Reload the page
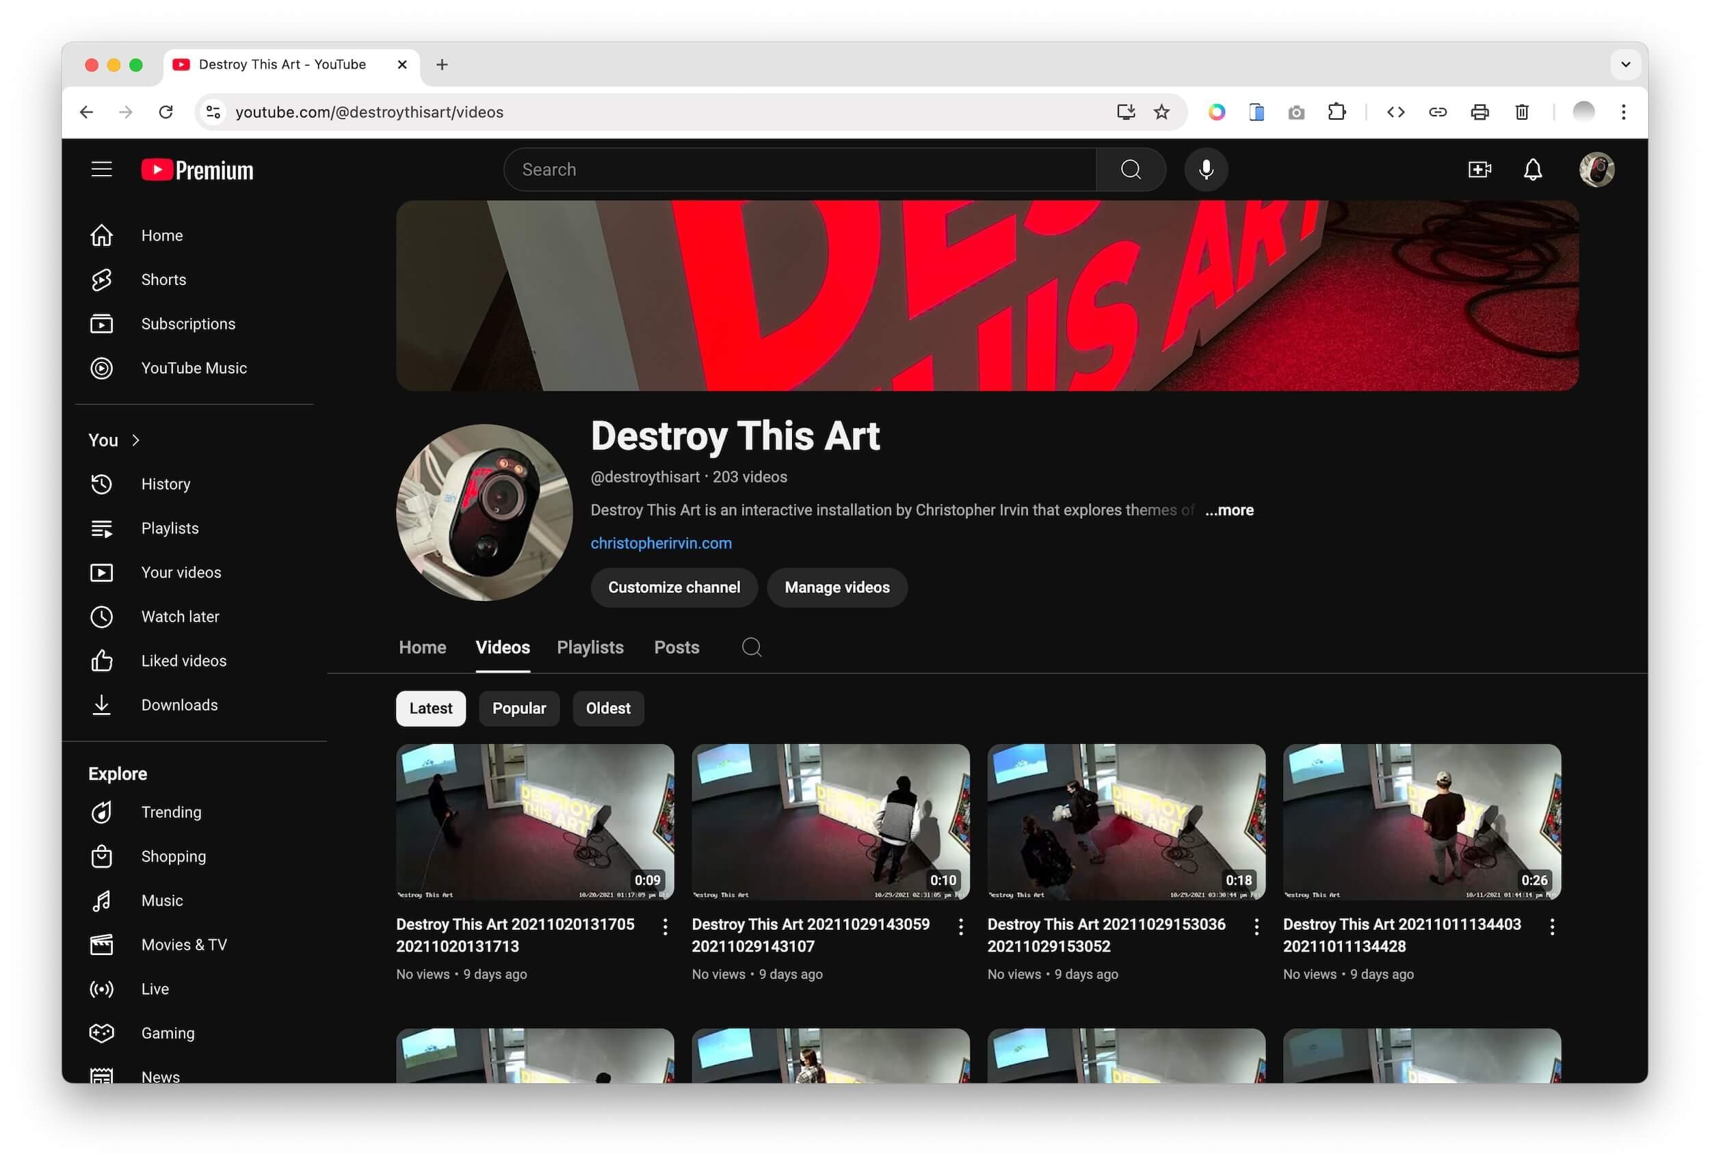Image resolution: width=1710 pixels, height=1165 pixels. coord(166,112)
